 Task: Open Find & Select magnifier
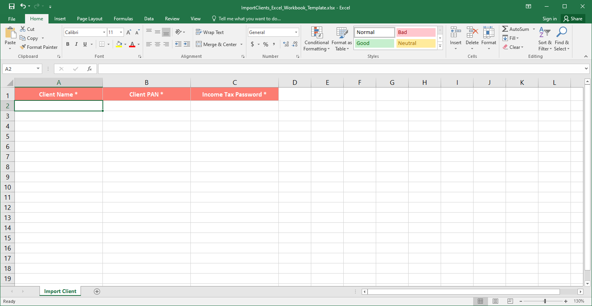click(x=562, y=32)
